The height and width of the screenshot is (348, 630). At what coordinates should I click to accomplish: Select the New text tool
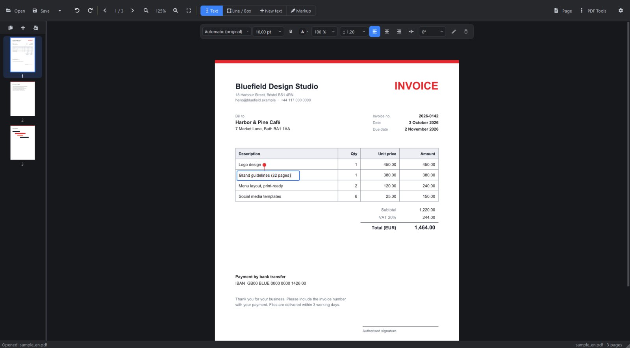(x=271, y=11)
